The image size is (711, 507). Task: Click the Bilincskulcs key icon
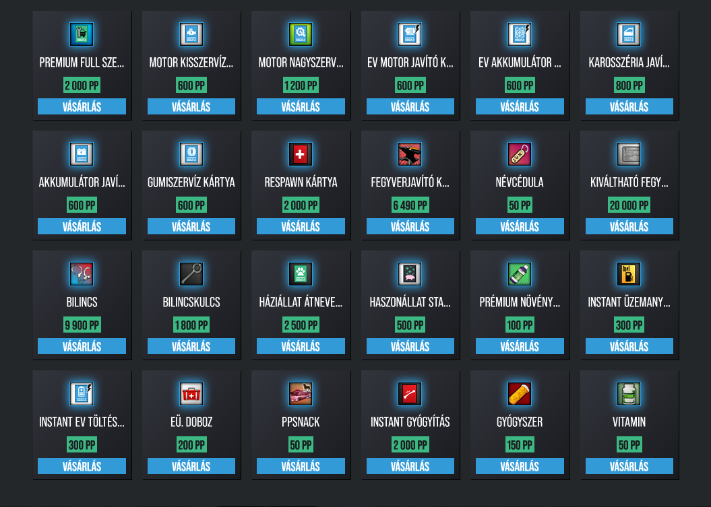(x=191, y=274)
